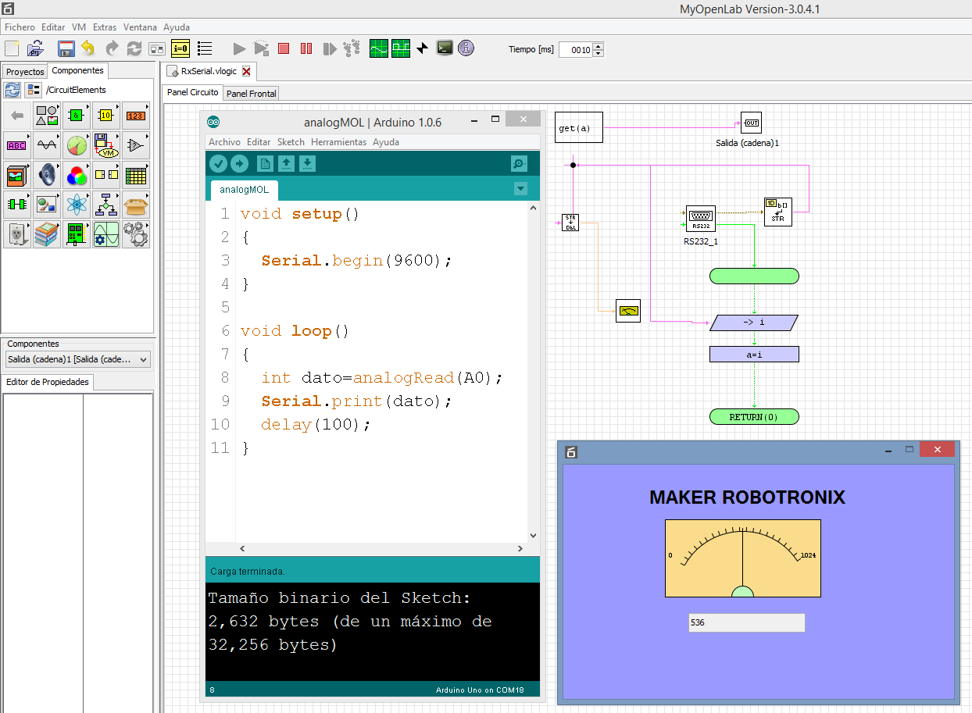Expand the 123 numeric component submenu arrow
The height and width of the screenshot is (713, 972).
[x=147, y=105]
